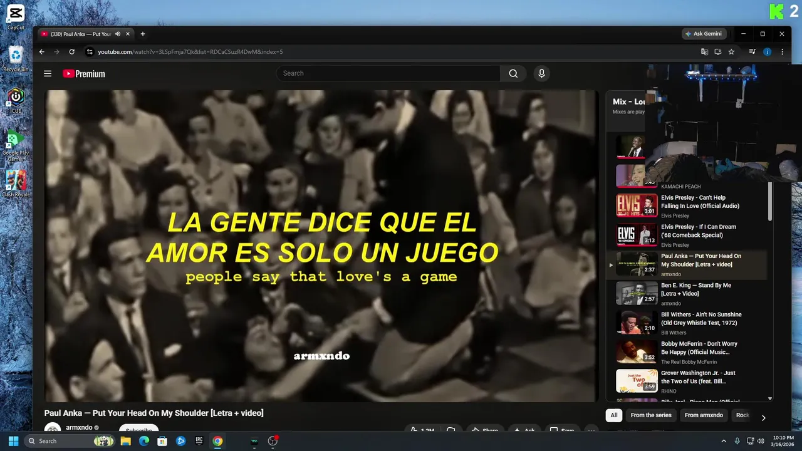
Task: Select the Rock filter chip
Action: click(742, 415)
